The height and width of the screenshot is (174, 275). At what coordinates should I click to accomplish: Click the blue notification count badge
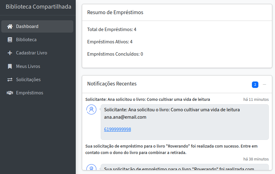click(255, 85)
